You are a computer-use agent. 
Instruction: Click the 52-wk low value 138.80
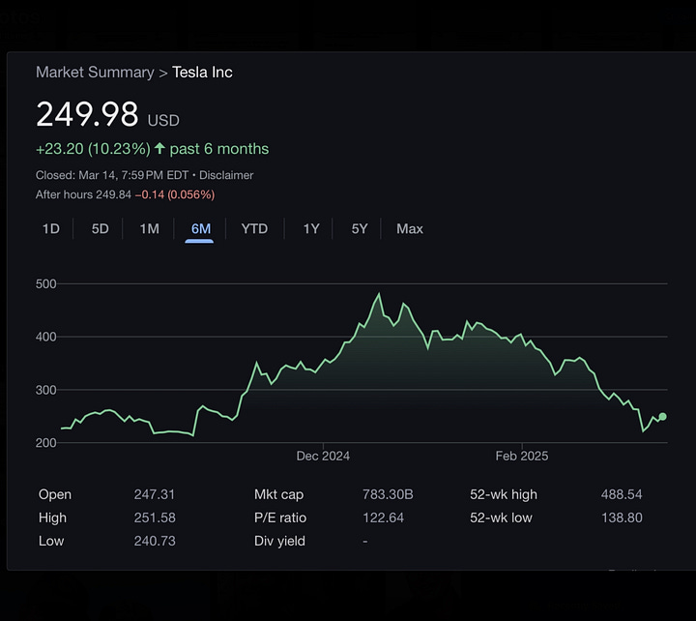622,517
